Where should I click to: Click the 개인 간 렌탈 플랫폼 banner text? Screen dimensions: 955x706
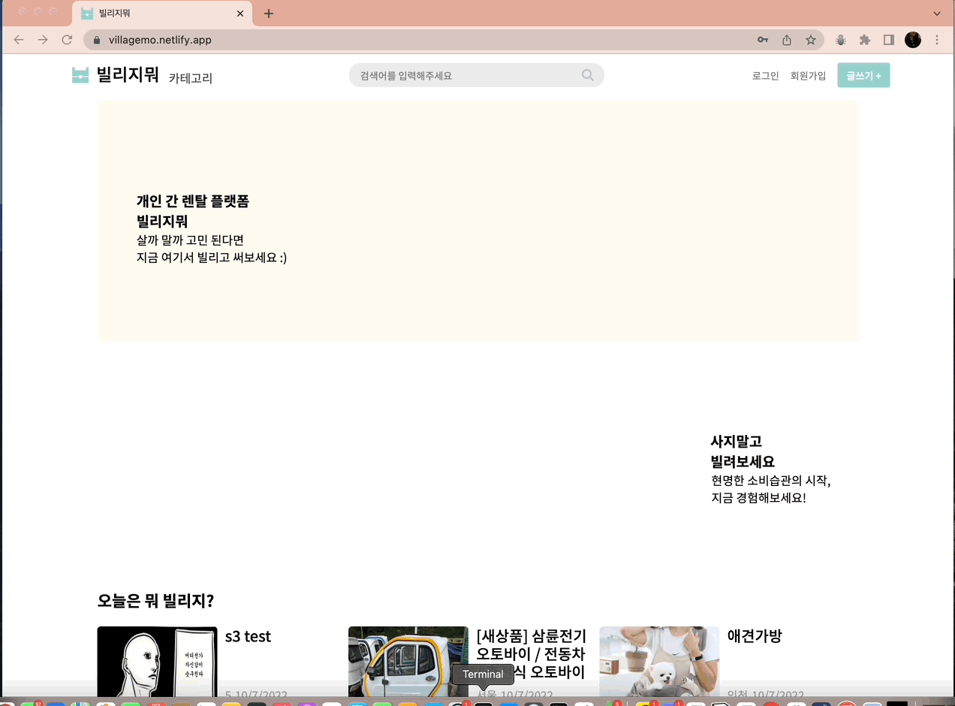[192, 201]
